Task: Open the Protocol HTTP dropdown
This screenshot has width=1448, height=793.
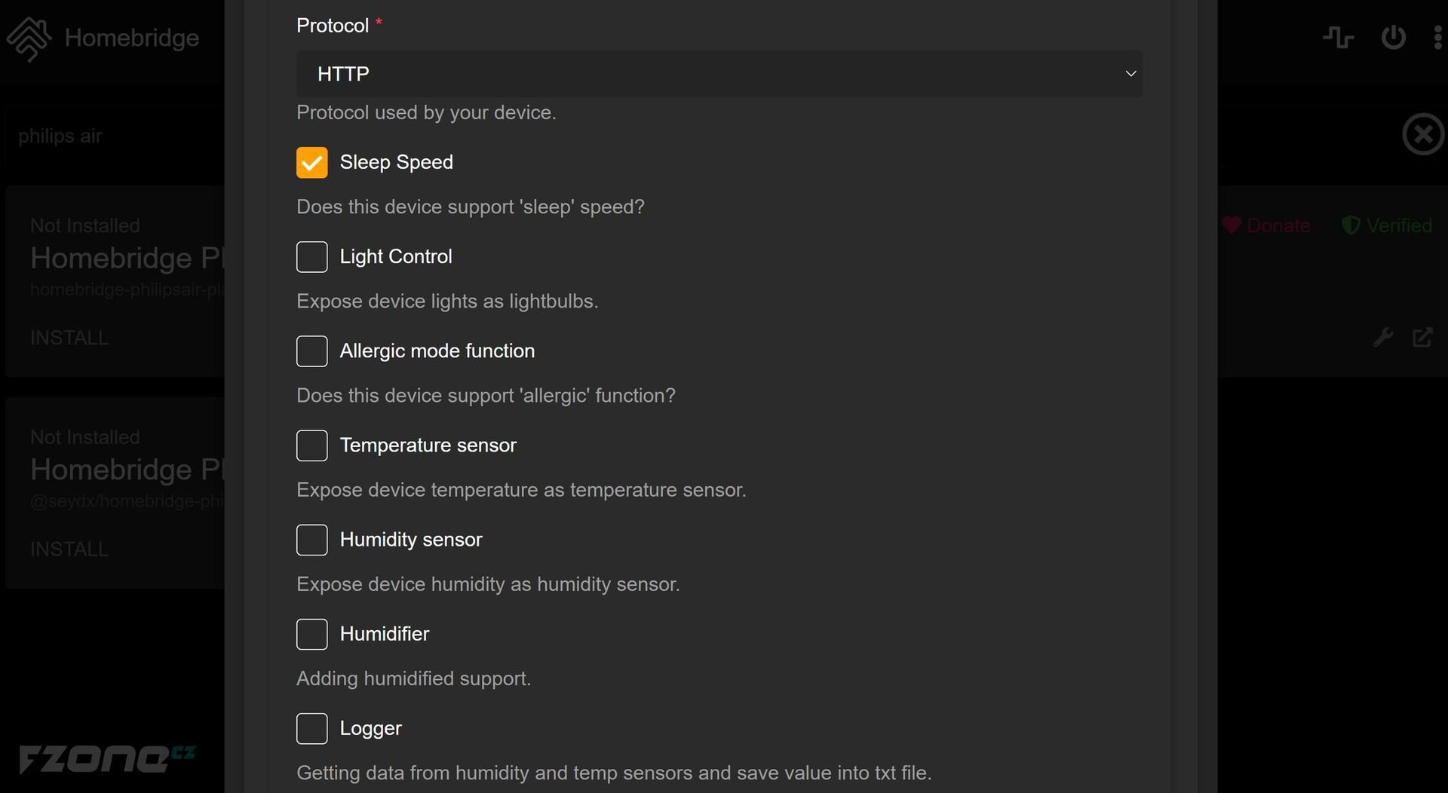Action: [719, 74]
